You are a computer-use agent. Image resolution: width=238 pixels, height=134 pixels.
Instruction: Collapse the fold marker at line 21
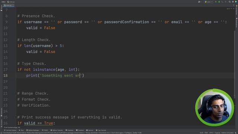tap(15, 93)
